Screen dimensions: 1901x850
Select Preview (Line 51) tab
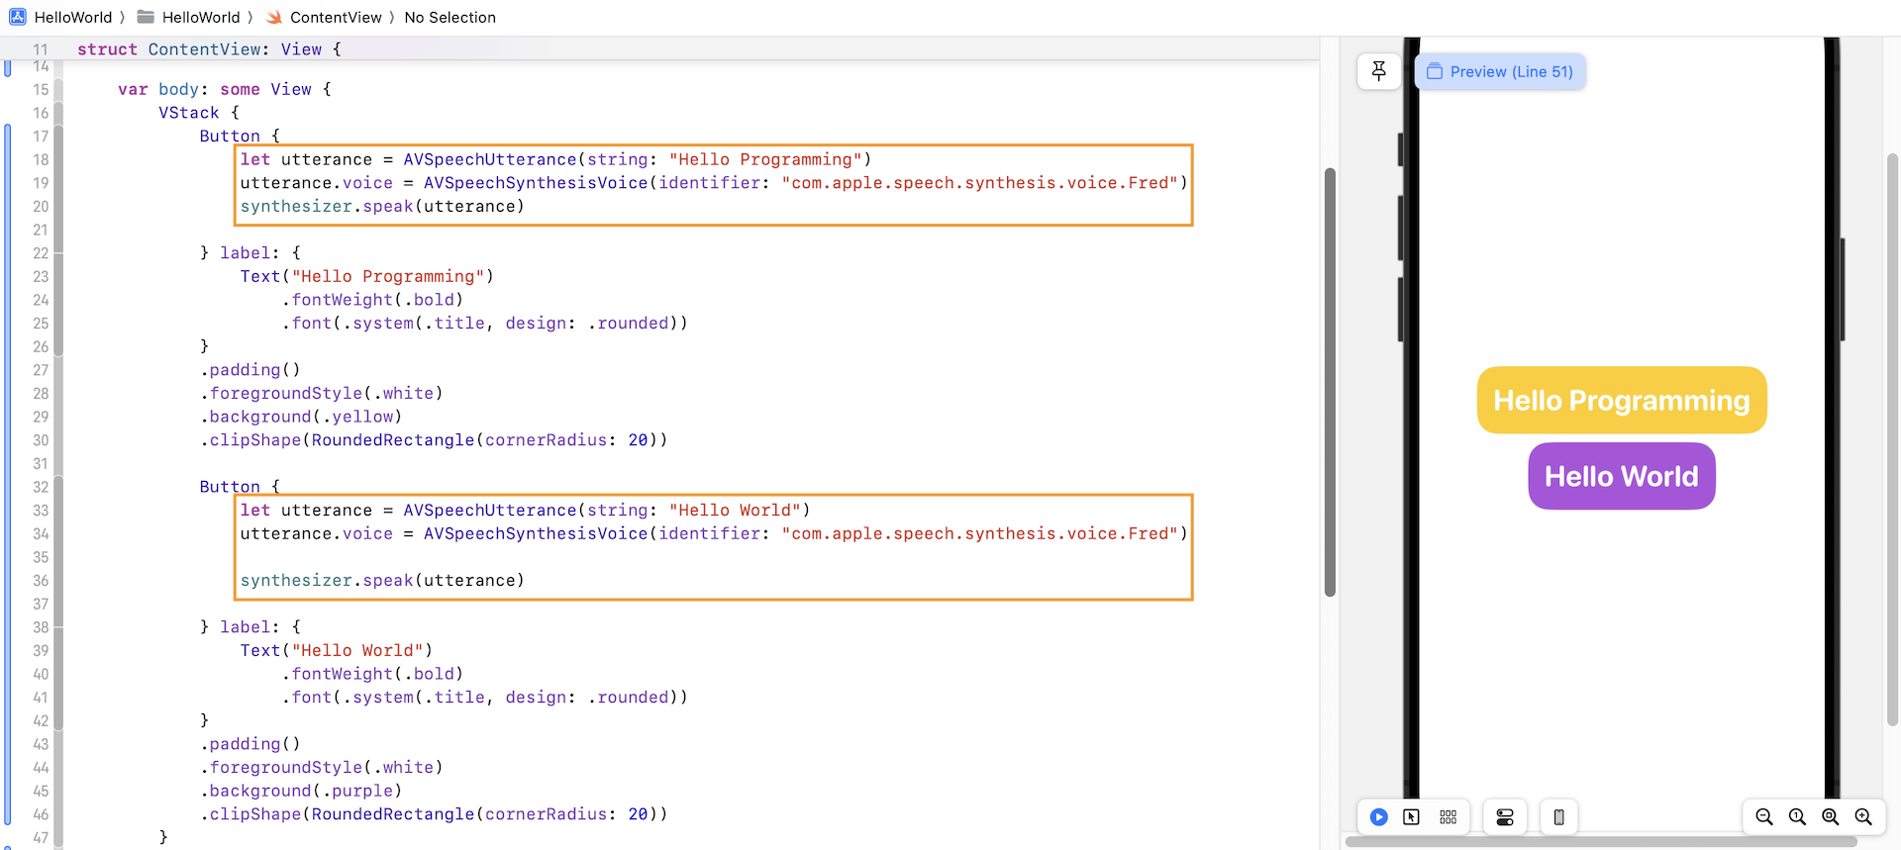1500,71
